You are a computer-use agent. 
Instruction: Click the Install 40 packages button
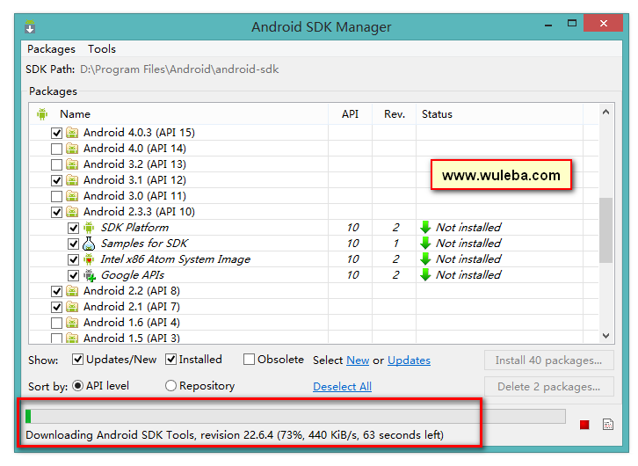549,360
